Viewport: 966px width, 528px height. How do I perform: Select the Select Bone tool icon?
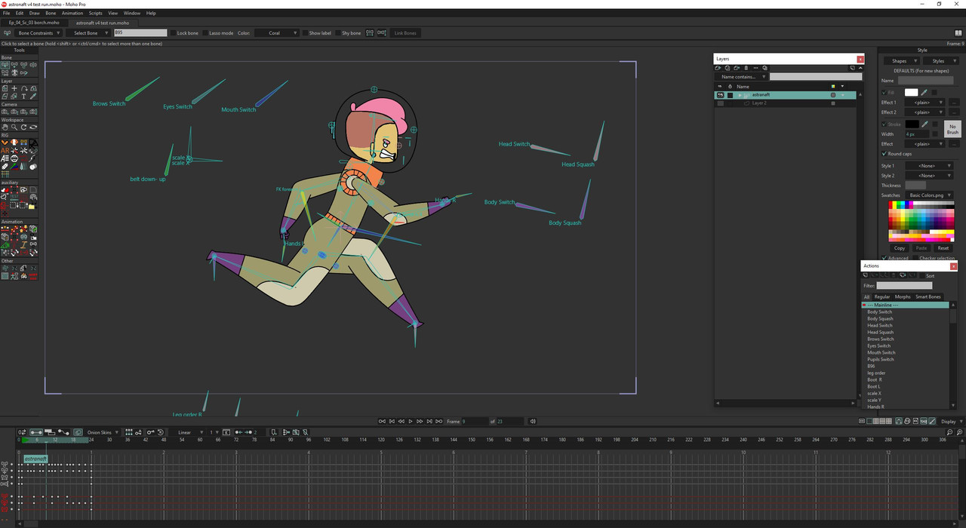point(6,66)
